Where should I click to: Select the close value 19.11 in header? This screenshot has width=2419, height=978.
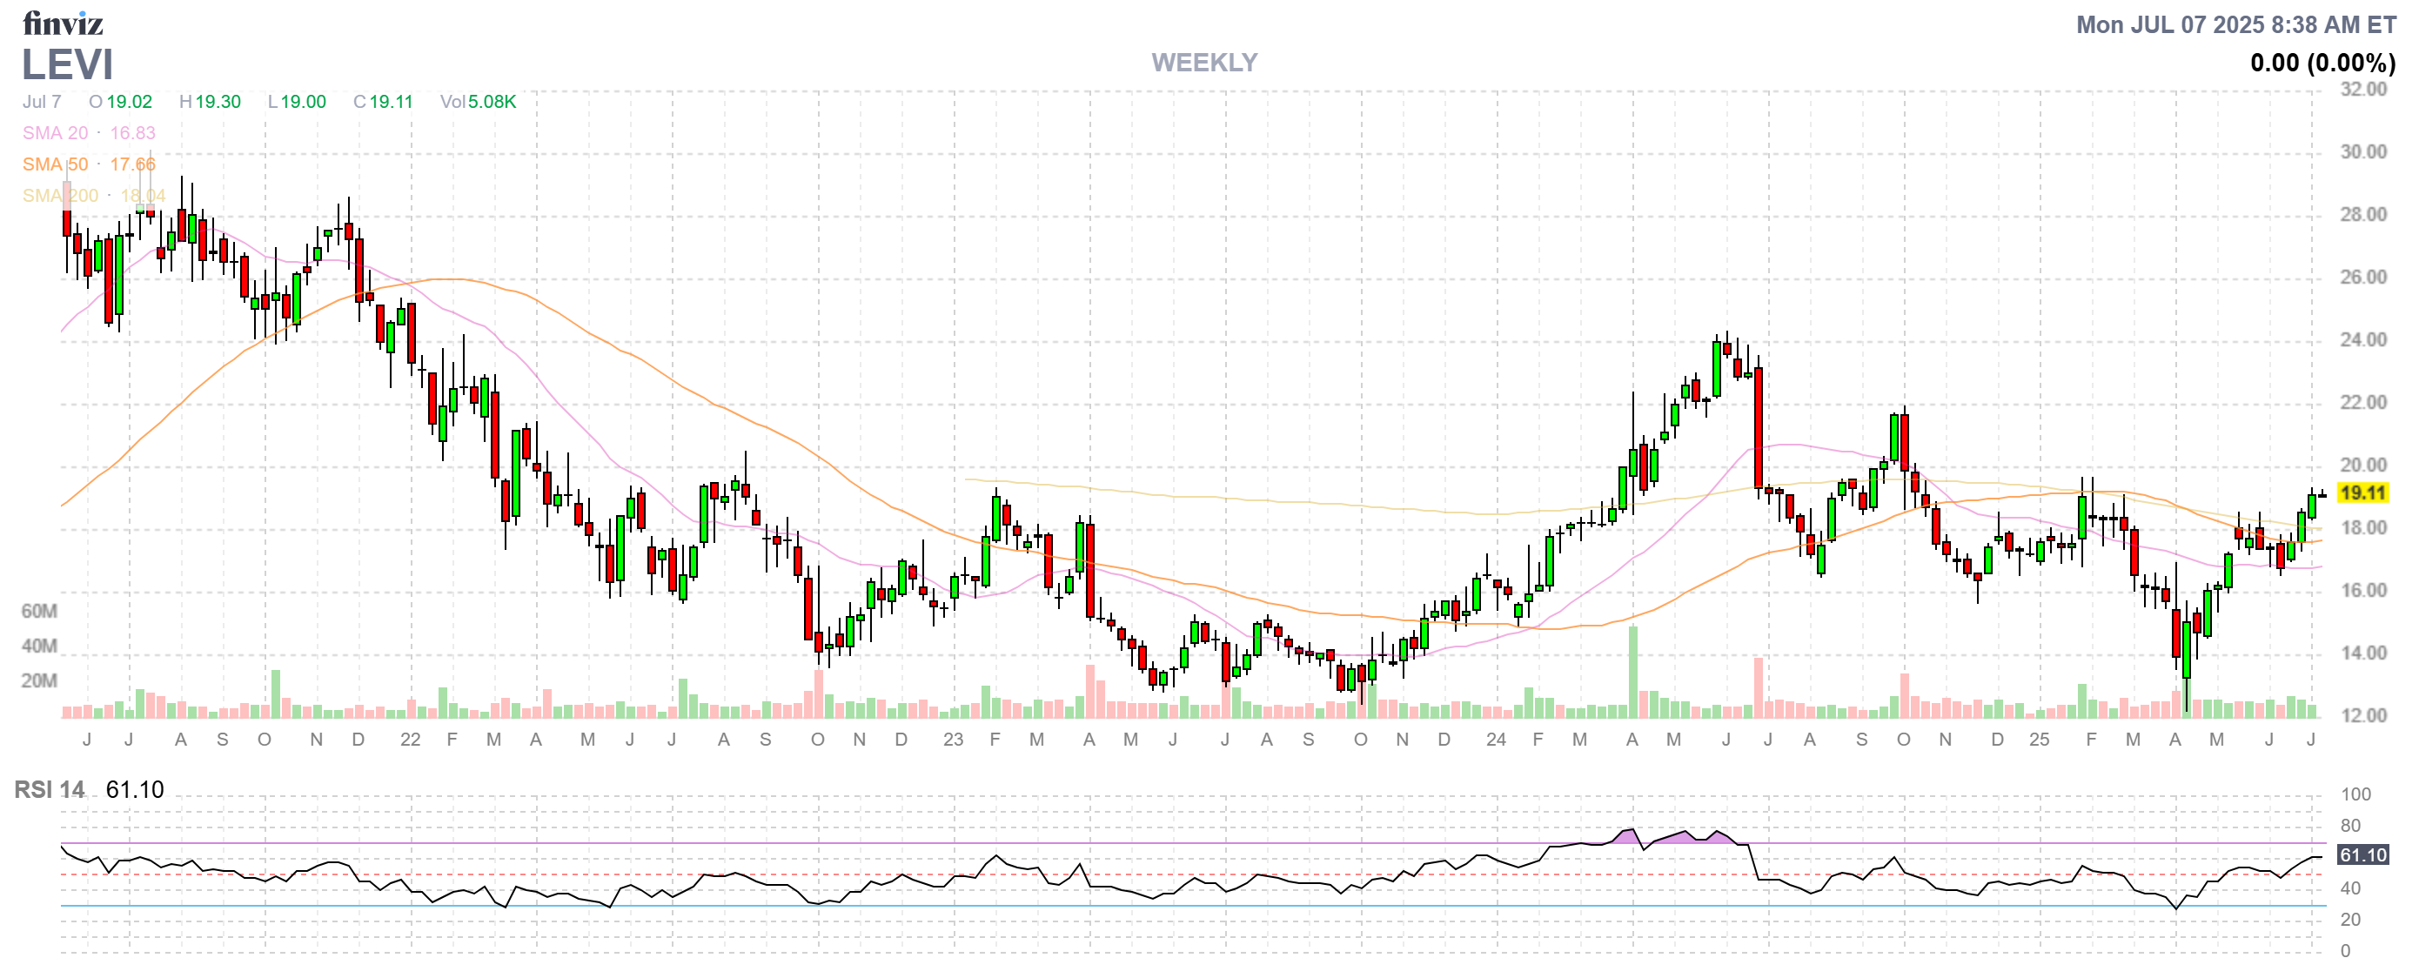[x=391, y=101]
